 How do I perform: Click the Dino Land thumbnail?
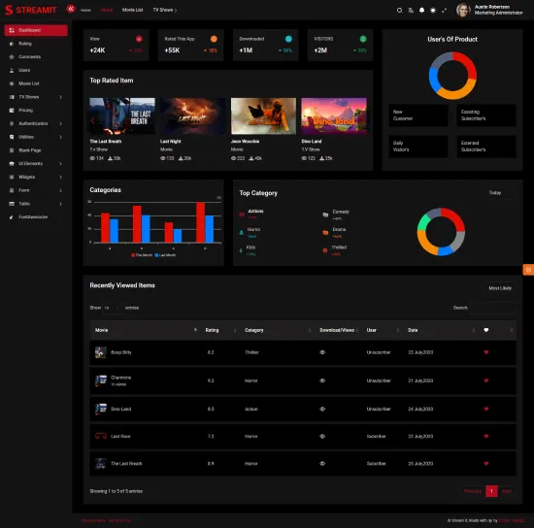334,115
